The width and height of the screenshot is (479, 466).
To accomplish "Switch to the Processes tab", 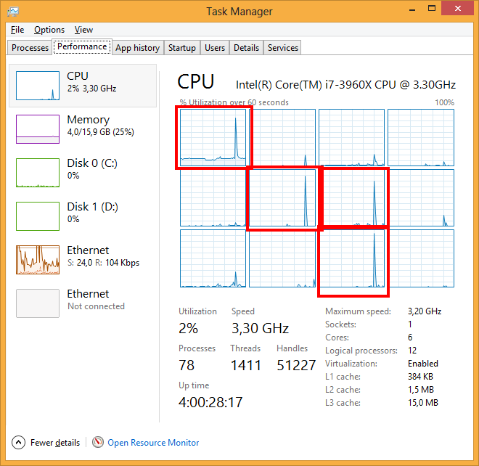I will point(30,48).
